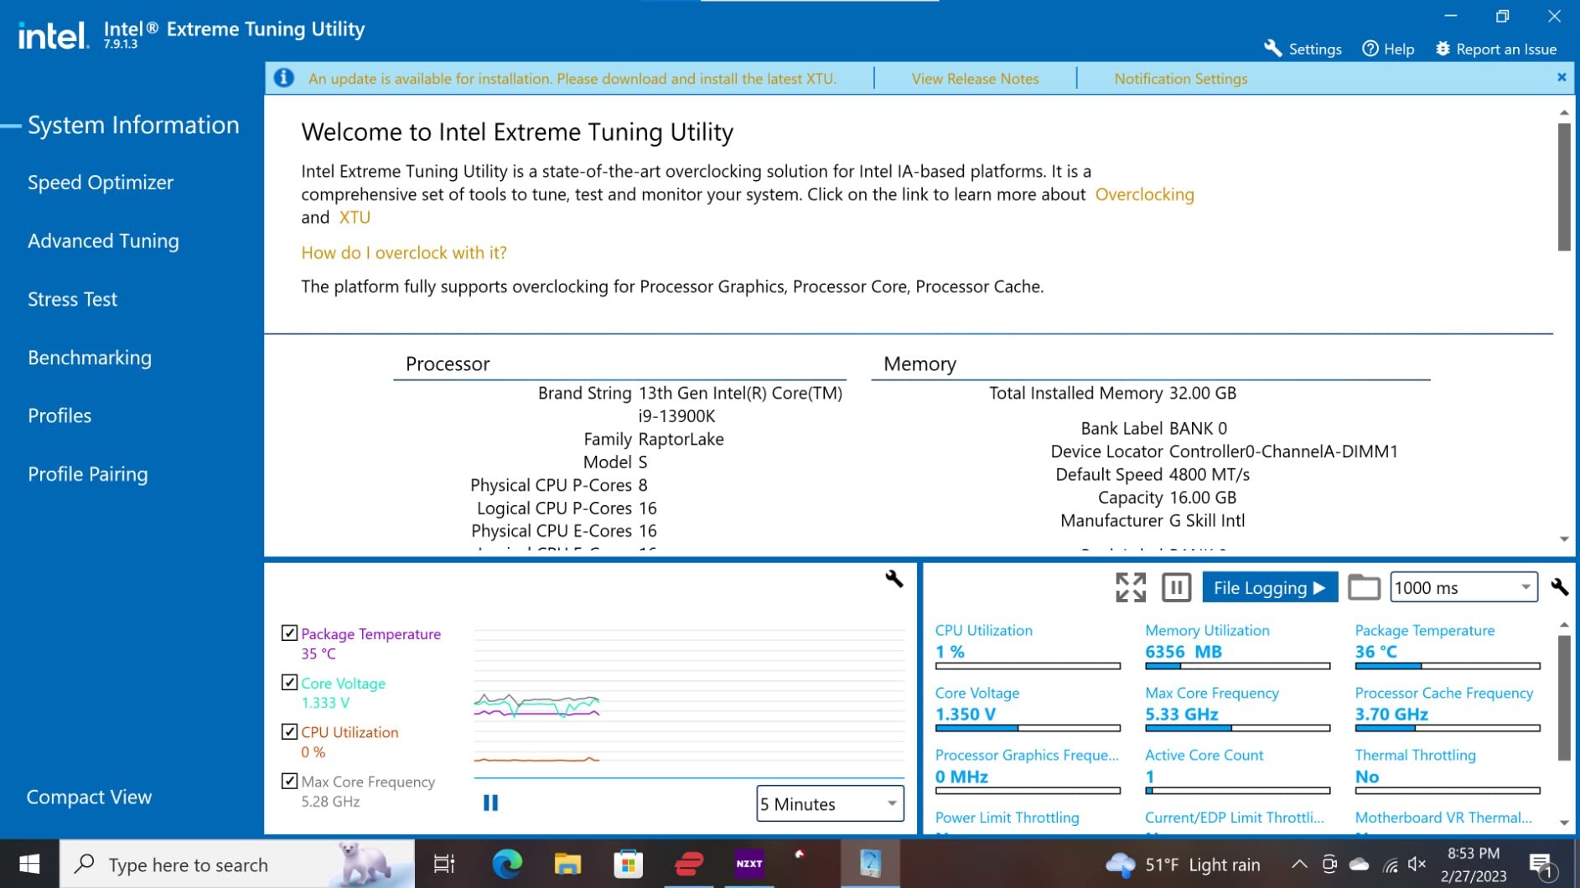The image size is (1580, 888).
Task: Open Profile Pairing section
Action: coord(87,474)
